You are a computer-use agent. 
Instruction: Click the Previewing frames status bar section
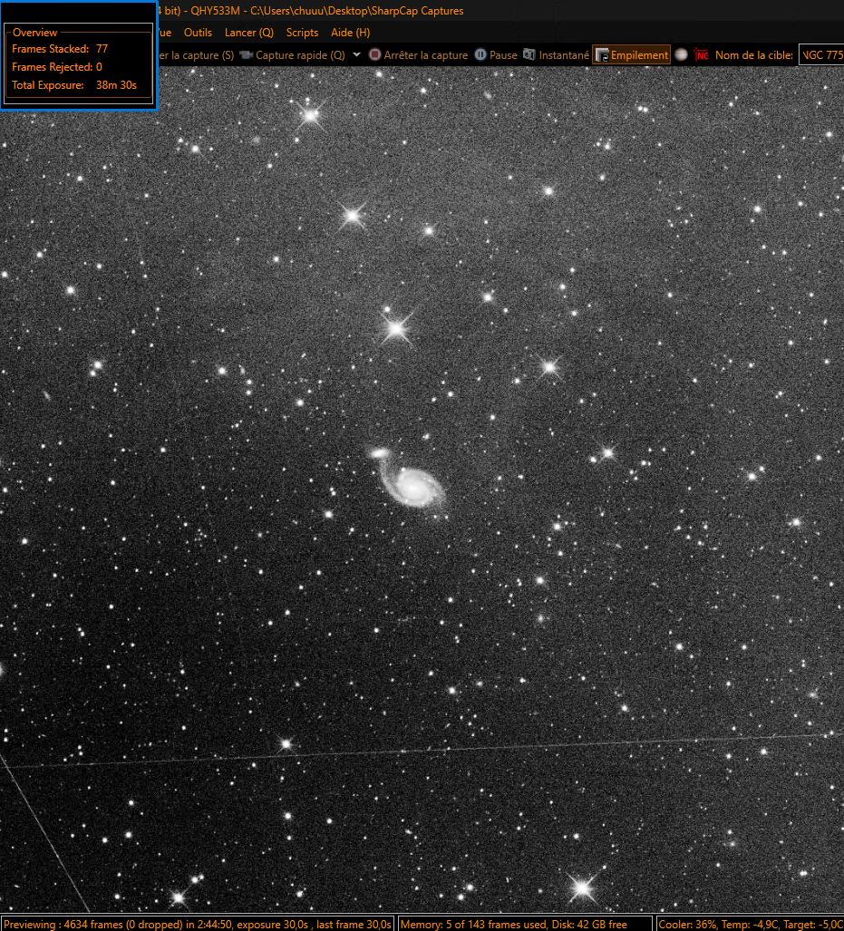coord(198,924)
